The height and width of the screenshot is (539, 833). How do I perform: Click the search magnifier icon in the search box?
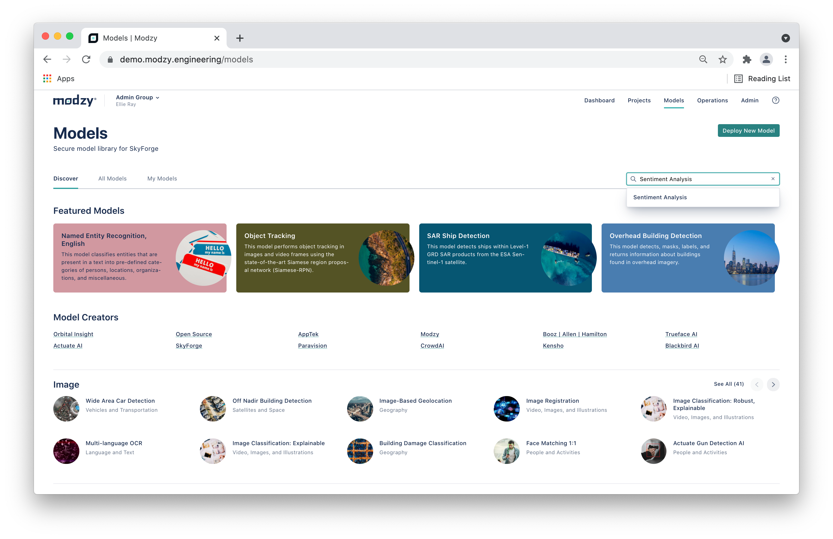[x=633, y=179]
